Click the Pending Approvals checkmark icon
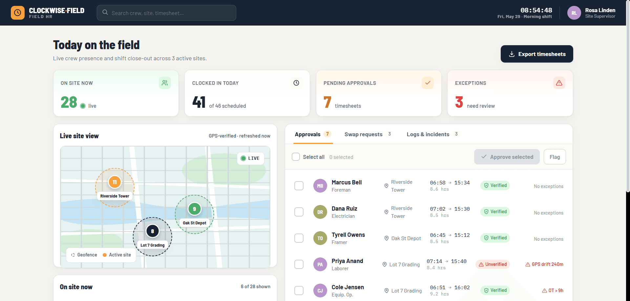The height and width of the screenshot is (301, 630). click(x=428, y=83)
